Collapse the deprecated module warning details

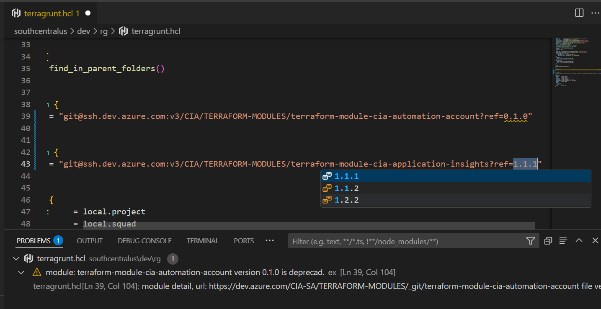point(21,273)
